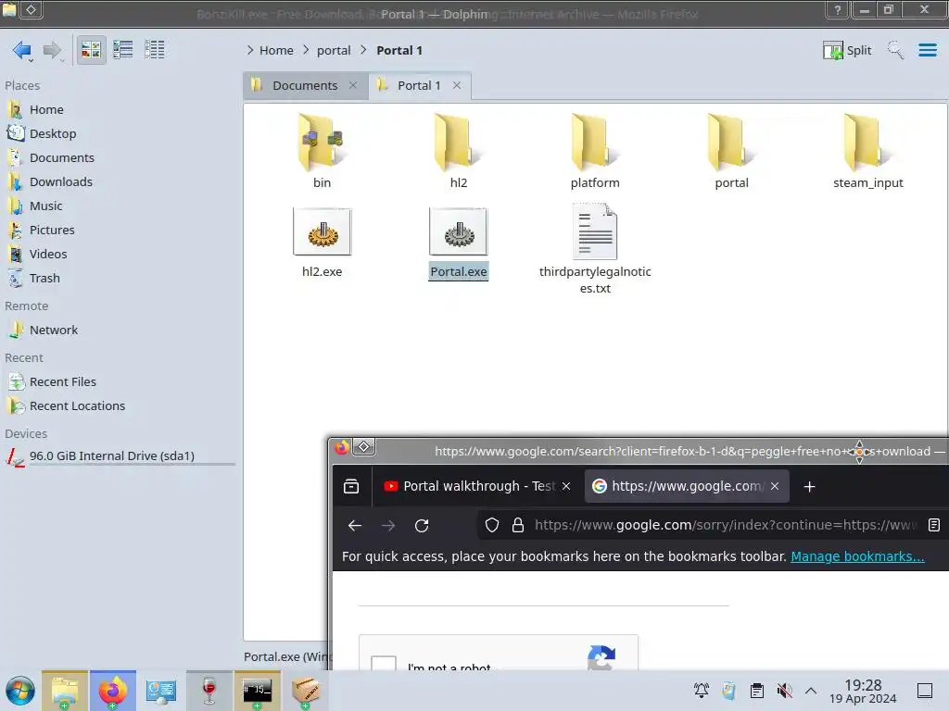
Task: Check the I'm not a robot box
Action: (x=384, y=663)
